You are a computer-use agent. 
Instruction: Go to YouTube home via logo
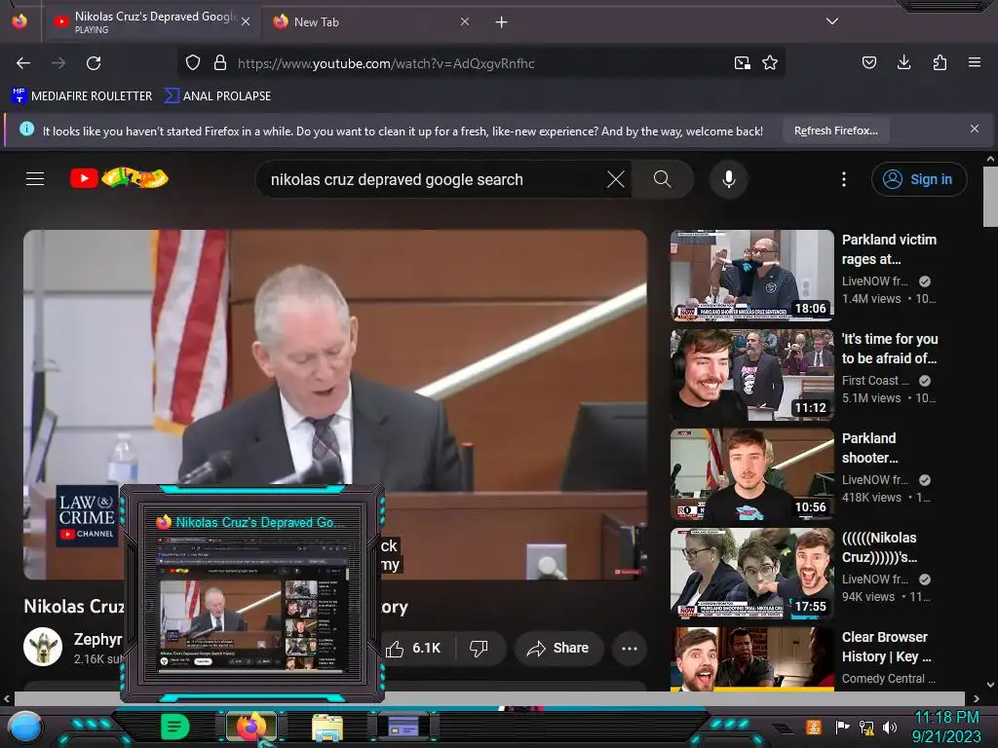point(119,179)
